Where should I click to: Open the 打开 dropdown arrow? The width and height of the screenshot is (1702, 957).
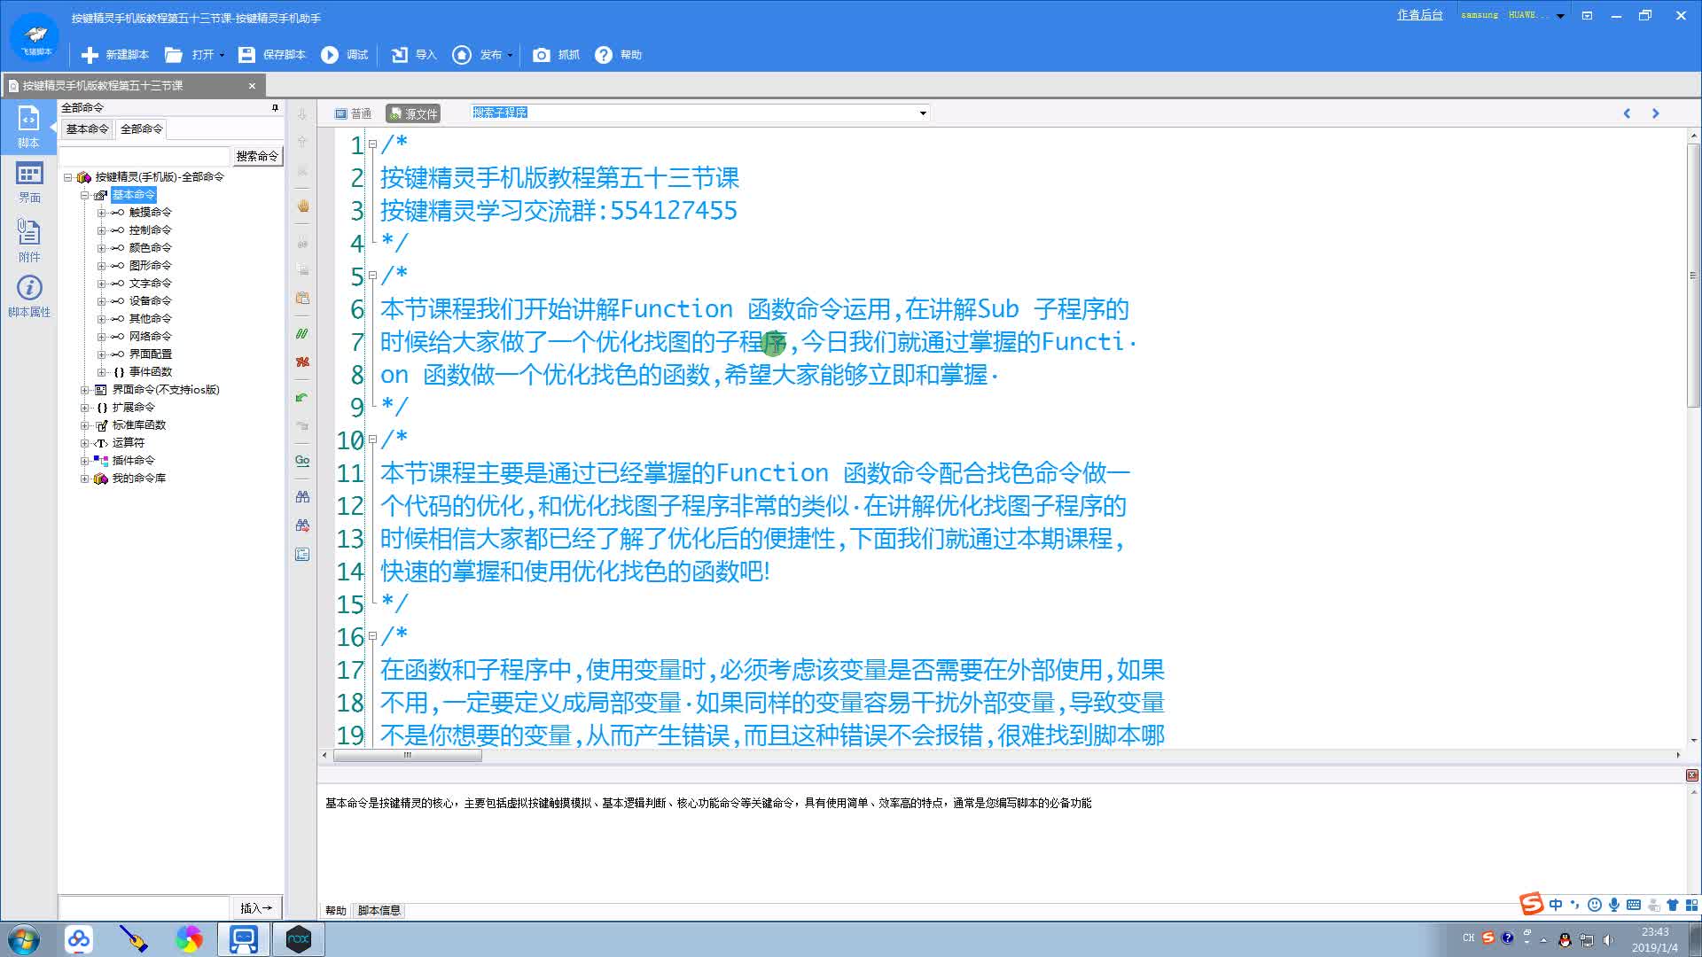(x=222, y=55)
